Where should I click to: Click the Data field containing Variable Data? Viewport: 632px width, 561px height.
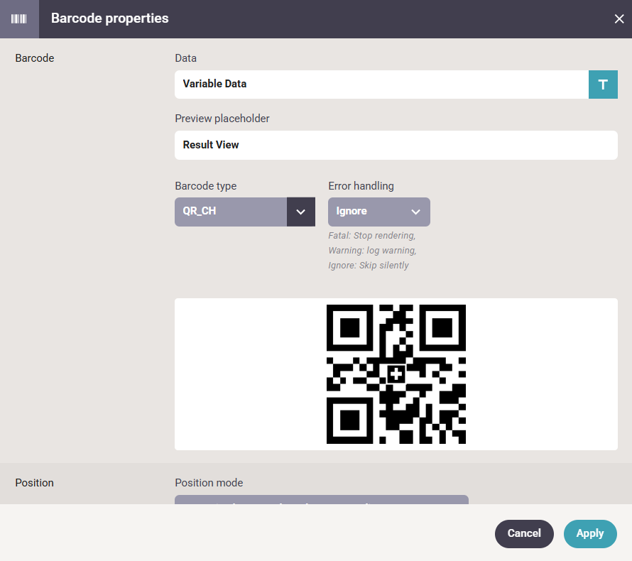(x=381, y=85)
